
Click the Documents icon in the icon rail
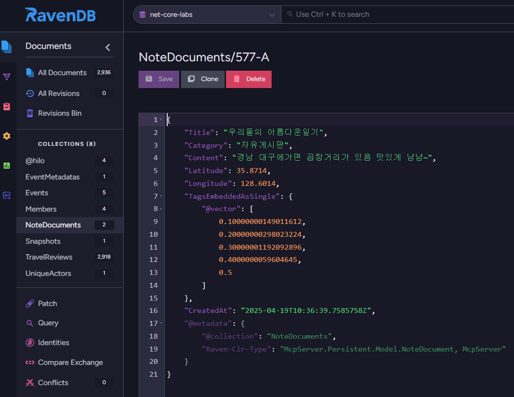(6, 46)
